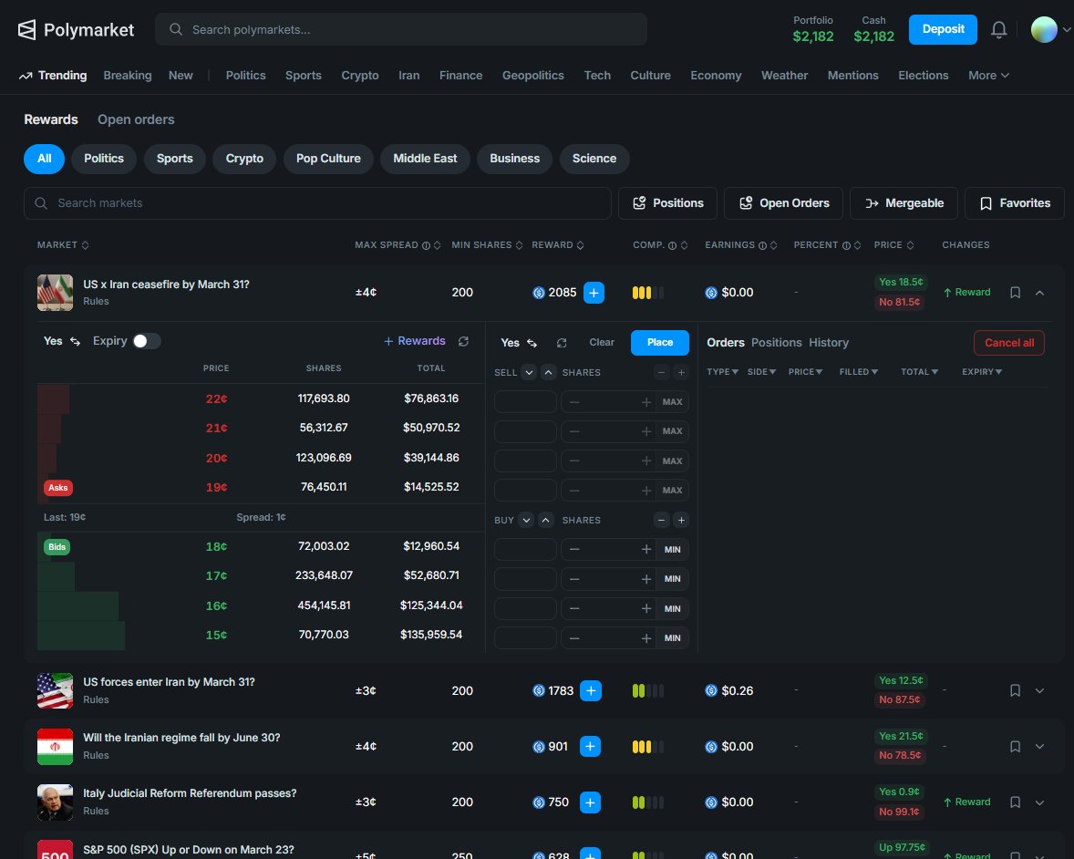The height and width of the screenshot is (859, 1074).
Task: Click the Search markets field
Action: pos(317,203)
